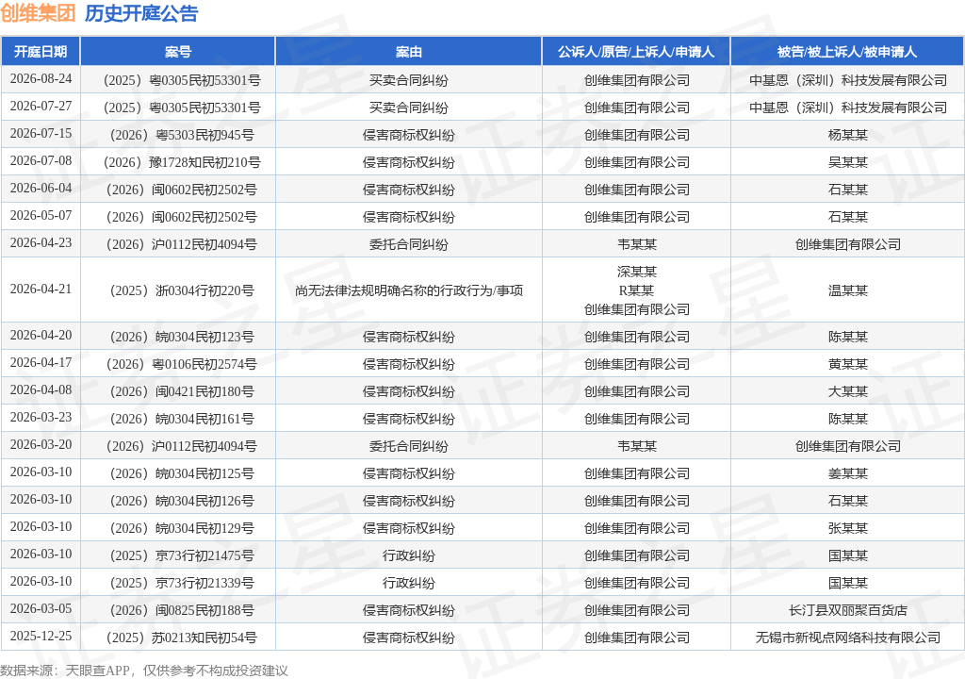Click defendant 无锡市新视点网络科技有限公司
This screenshot has width=965, height=679.
coord(847,638)
